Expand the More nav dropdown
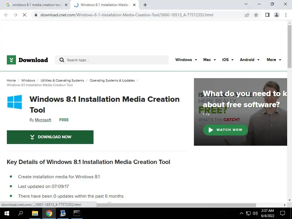Screen dimensions: 292x219 click(x=274, y=60)
